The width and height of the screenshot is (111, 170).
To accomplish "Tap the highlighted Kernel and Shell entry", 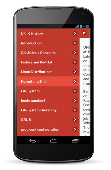I will coord(48,81).
